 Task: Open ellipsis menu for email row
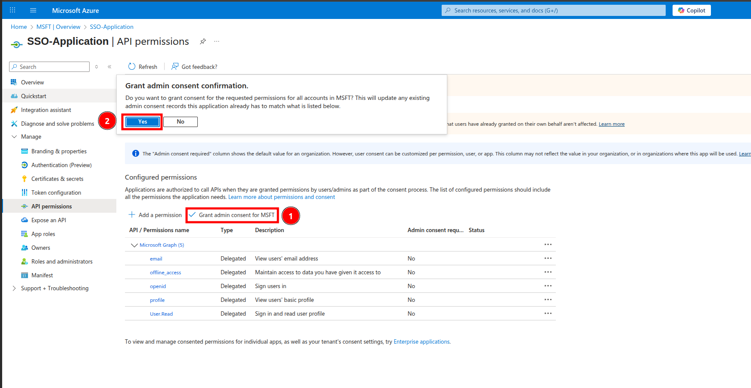coord(548,258)
